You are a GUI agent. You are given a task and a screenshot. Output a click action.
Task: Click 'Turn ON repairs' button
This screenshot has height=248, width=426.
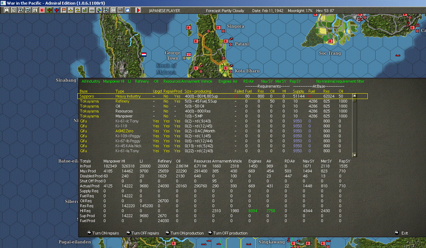coord(105,233)
